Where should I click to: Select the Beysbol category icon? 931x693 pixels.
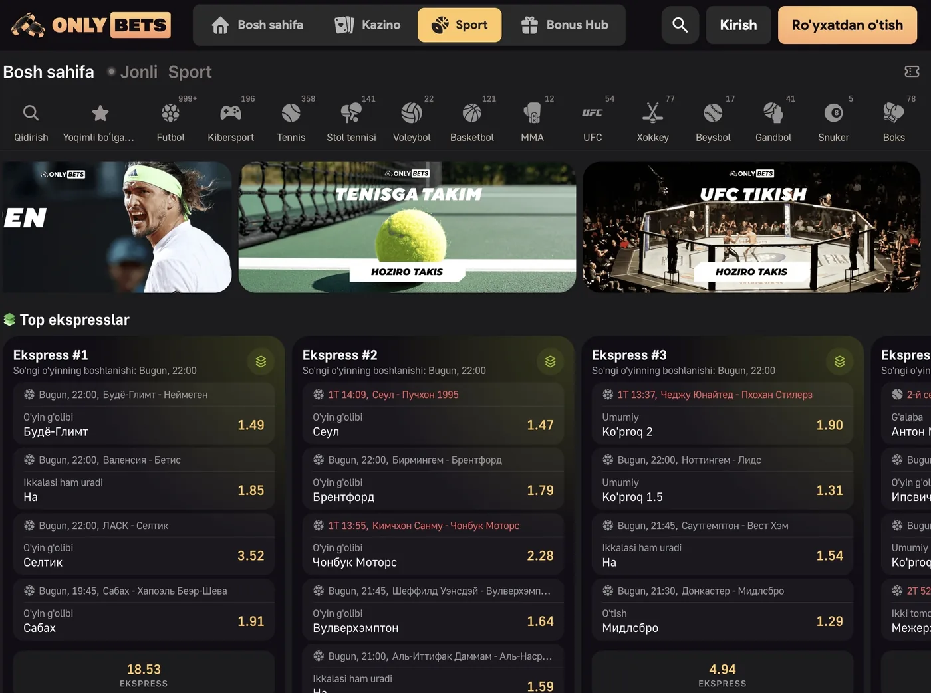point(713,113)
